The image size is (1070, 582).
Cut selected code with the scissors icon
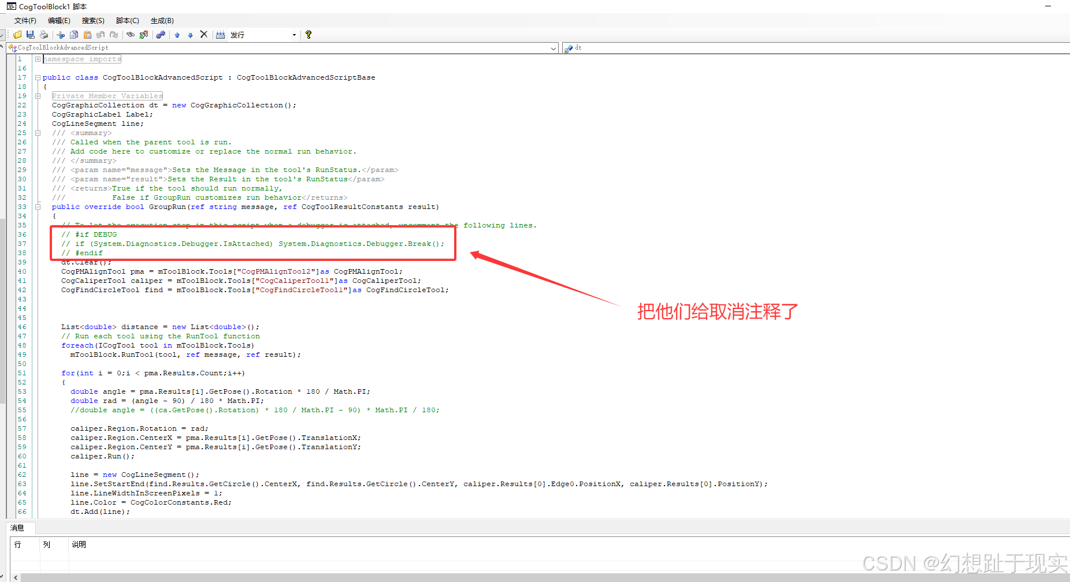click(x=61, y=35)
